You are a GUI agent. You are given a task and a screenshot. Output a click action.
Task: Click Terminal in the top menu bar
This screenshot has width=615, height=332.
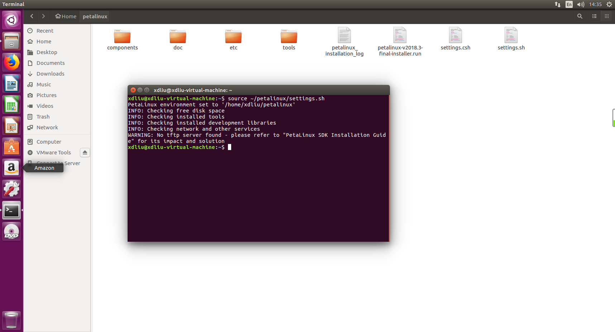(13, 4)
